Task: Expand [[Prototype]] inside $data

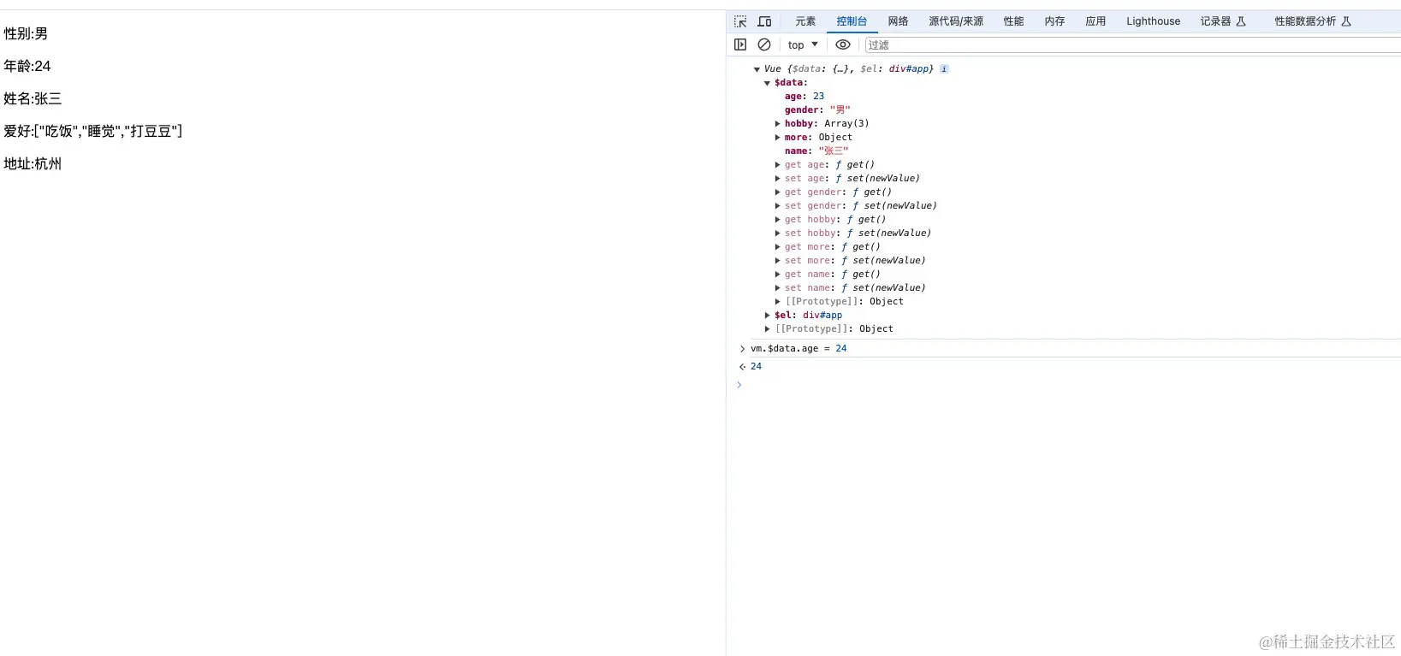Action: pyautogui.click(x=777, y=302)
